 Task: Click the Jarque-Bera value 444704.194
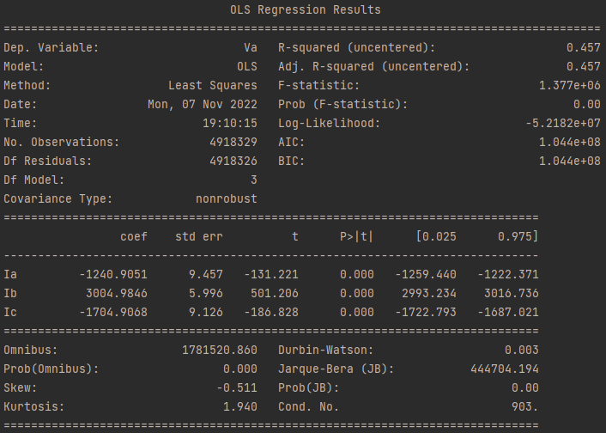pyautogui.click(x=505, y=369)
